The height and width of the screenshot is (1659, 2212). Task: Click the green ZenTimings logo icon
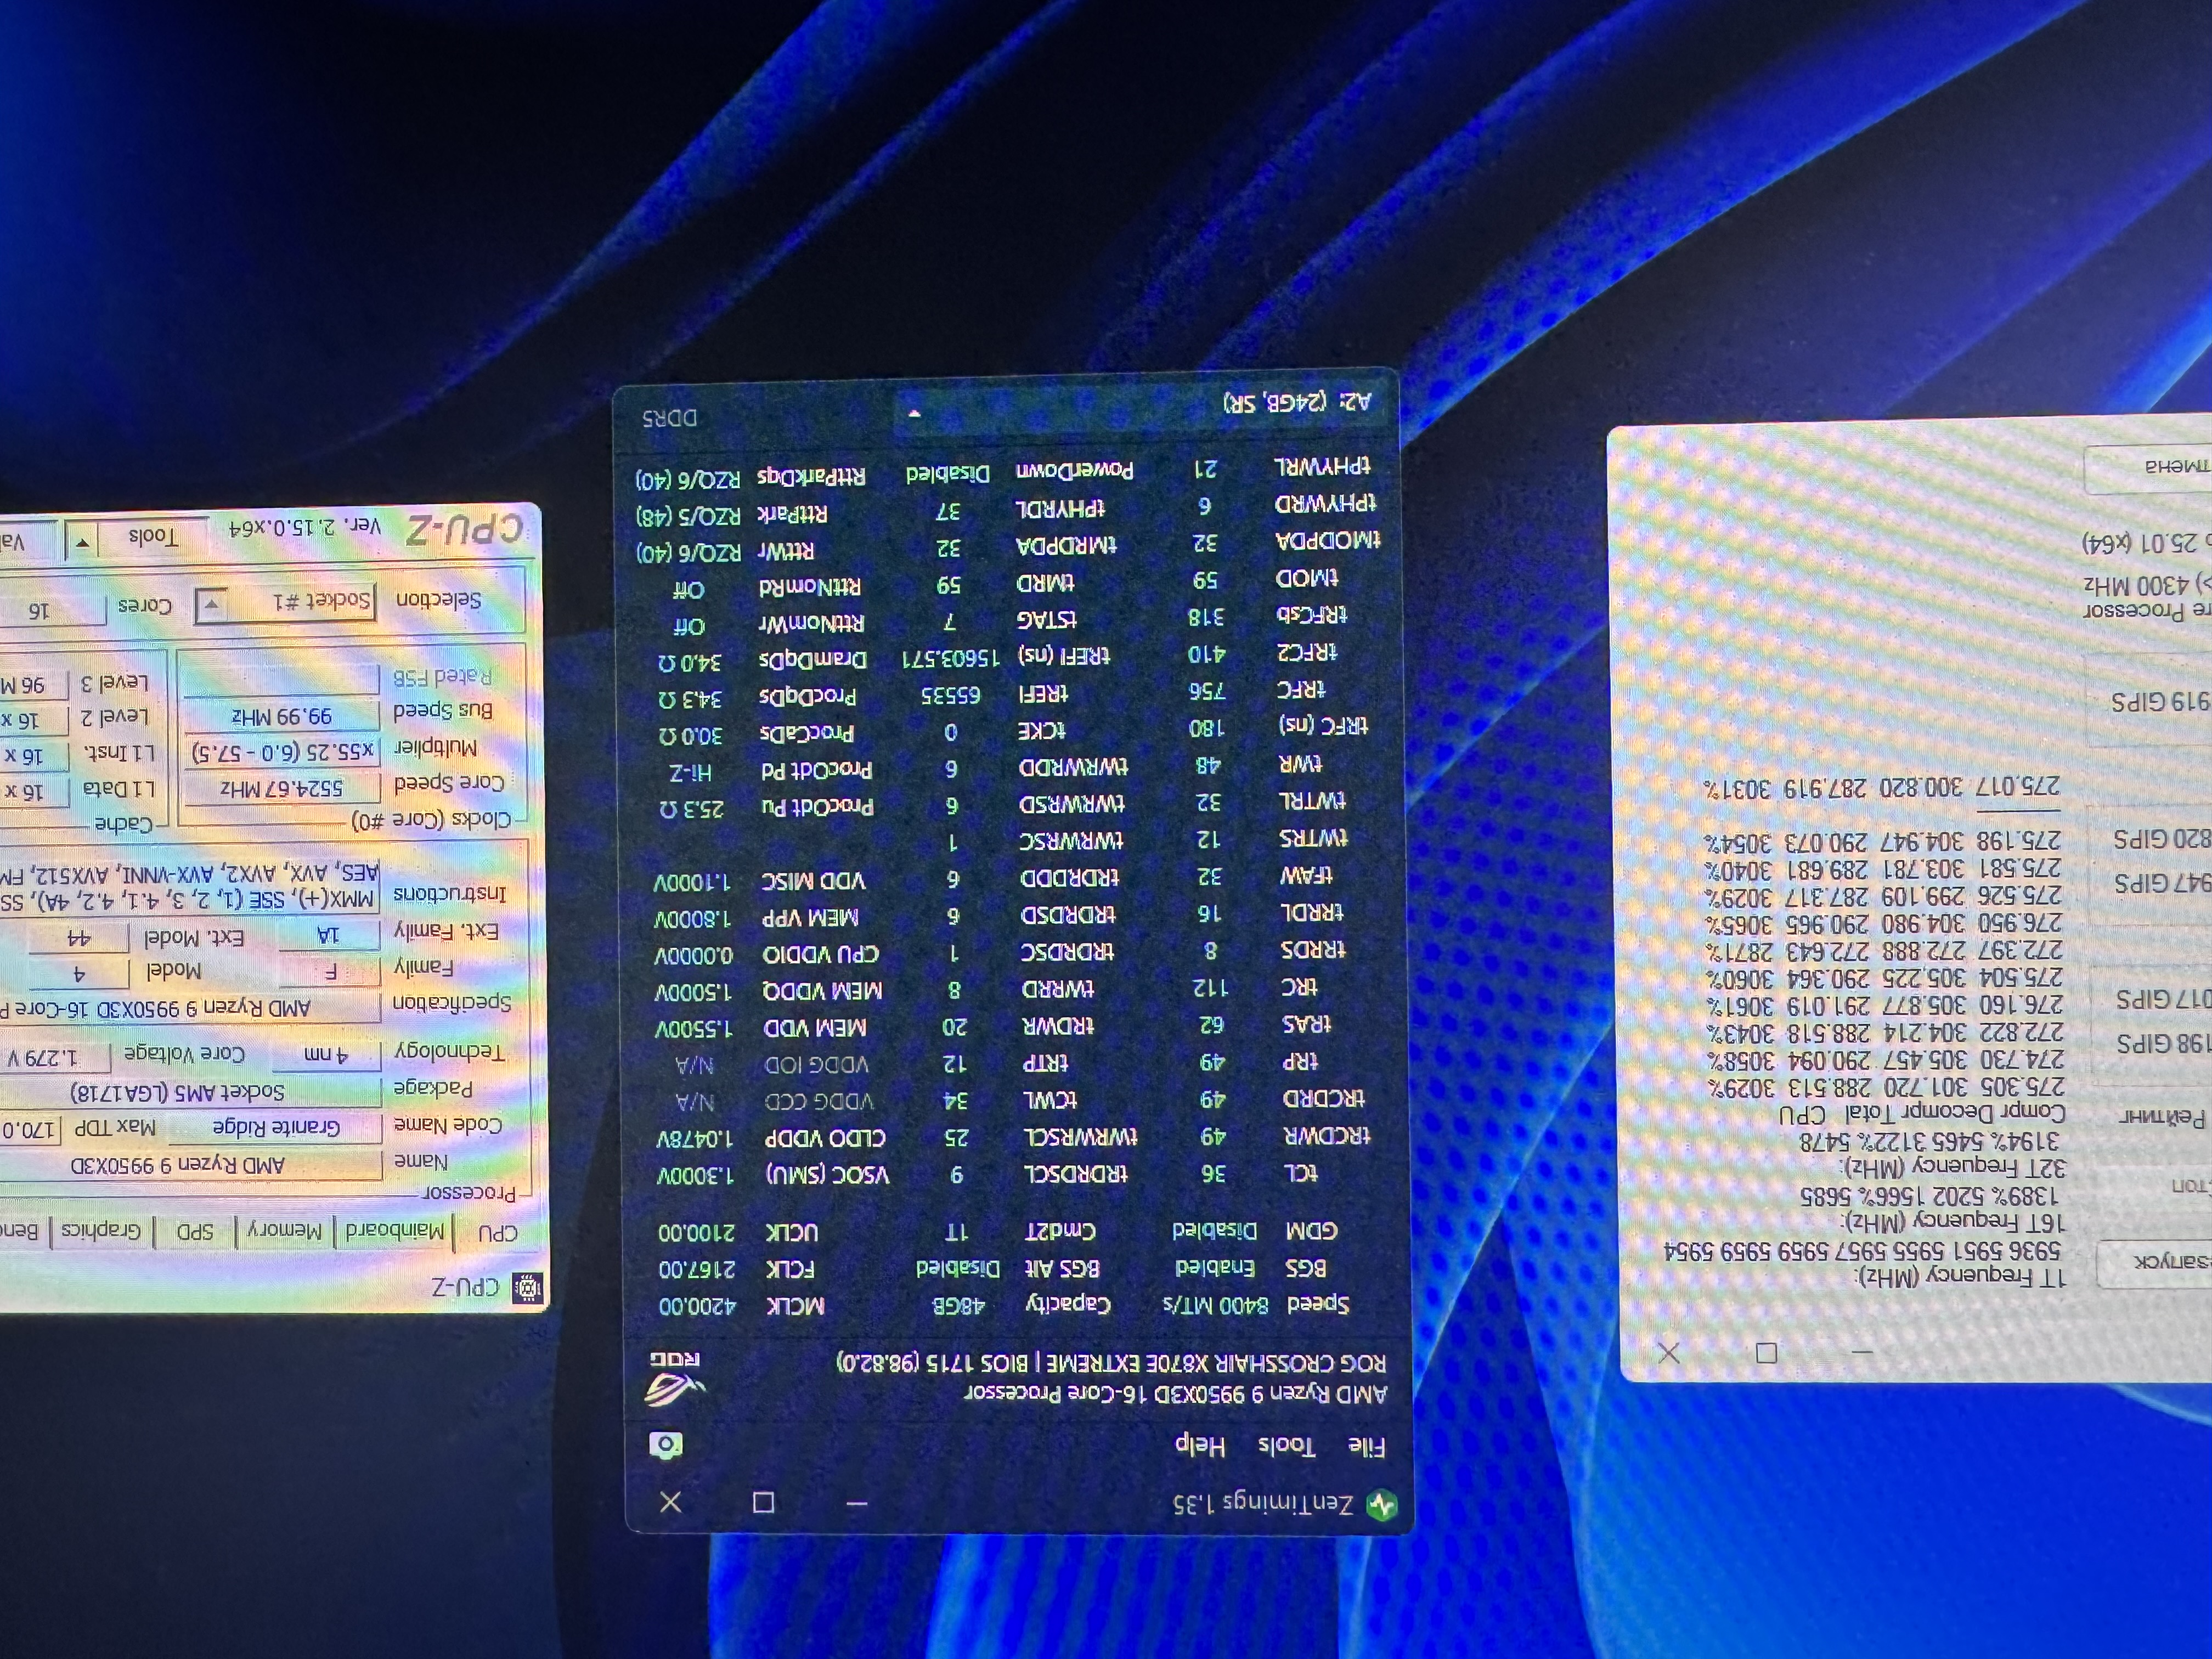pyautogui.click(x=1382, y=1505)
